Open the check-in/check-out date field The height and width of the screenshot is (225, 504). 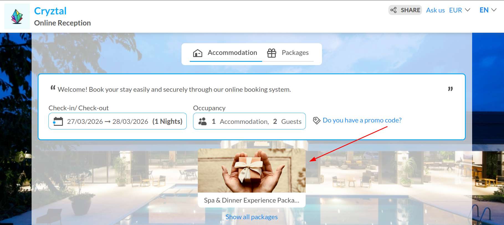coord(117,121)
